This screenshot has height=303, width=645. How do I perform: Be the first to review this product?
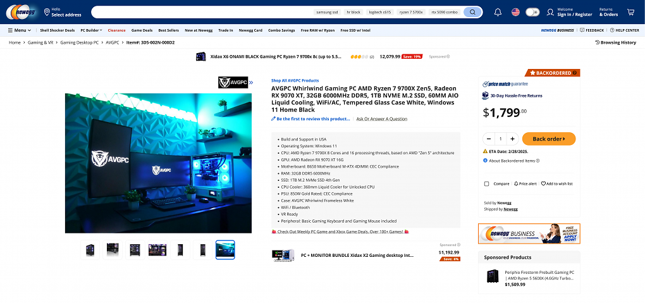pos(310,119)
